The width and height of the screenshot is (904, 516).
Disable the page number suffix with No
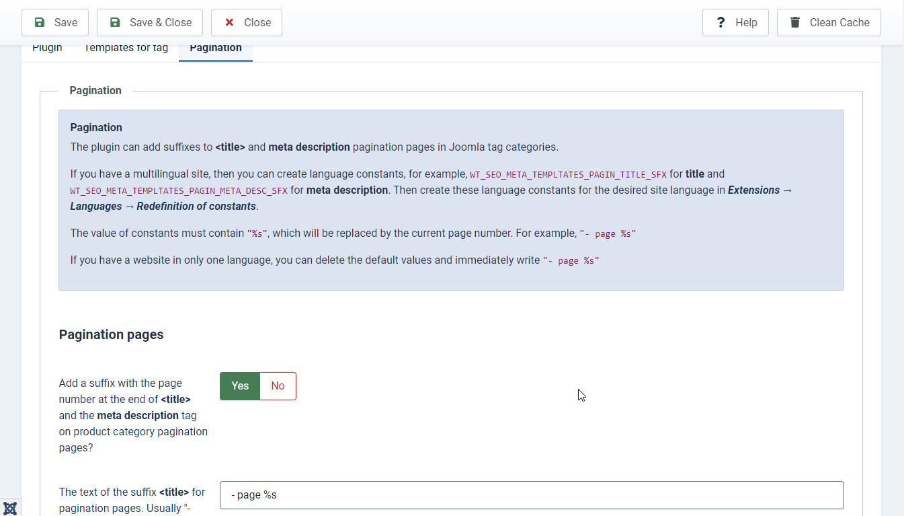[278, 386]
